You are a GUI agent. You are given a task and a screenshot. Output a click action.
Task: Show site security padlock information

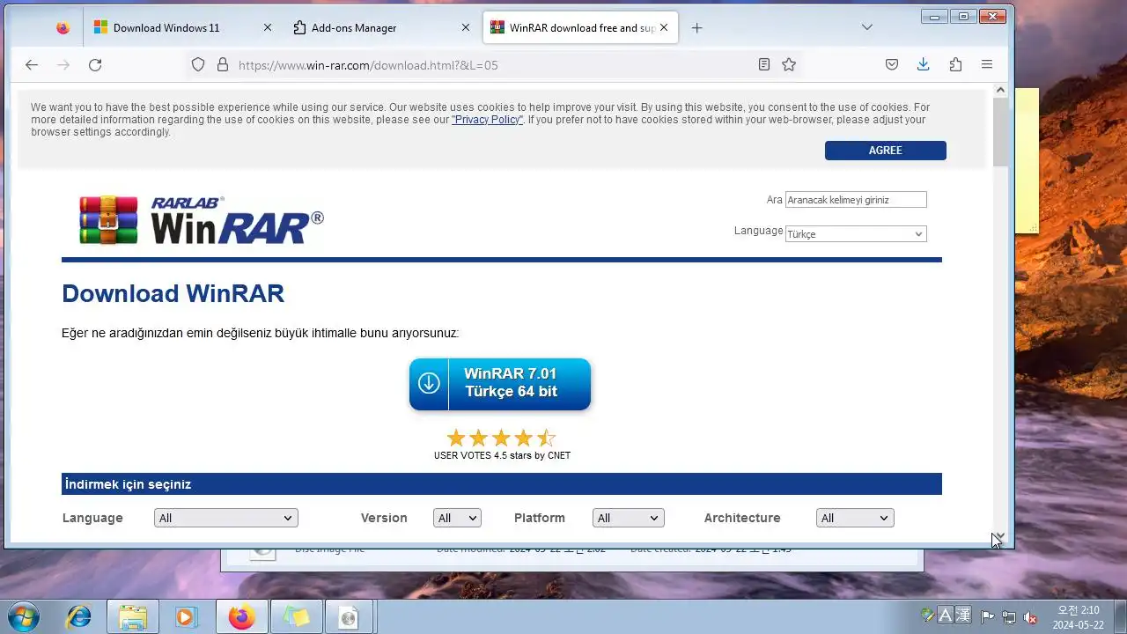pos(223,65)
